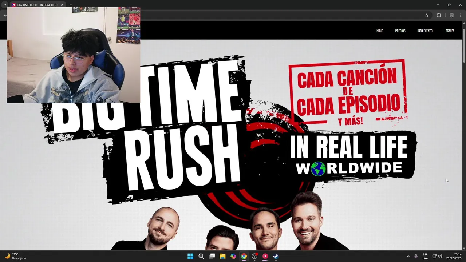The image size is (466, 262).
Task: Select the BIG TIME RUSH - IN REAL LIFE tab
Action: tap(37, 5)
